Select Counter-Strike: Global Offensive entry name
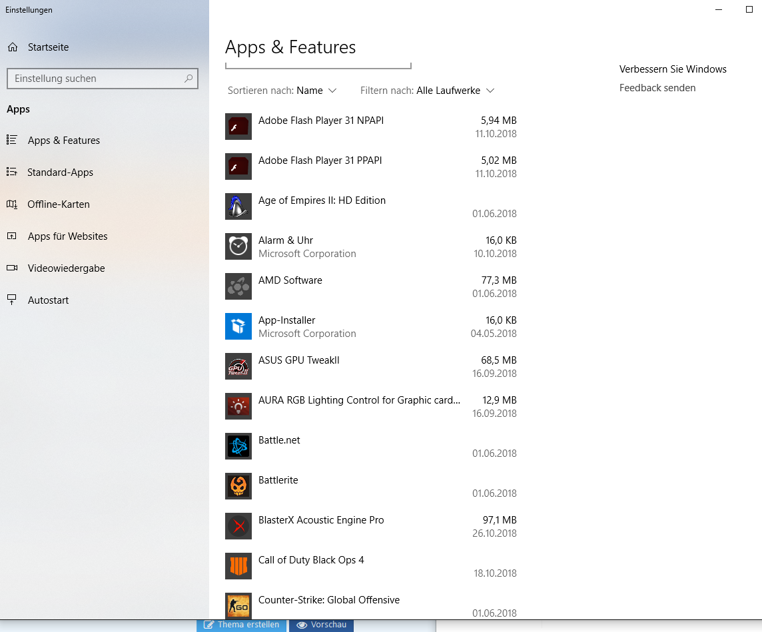Screen dimensions: 762x632 [x=329, y=600]
